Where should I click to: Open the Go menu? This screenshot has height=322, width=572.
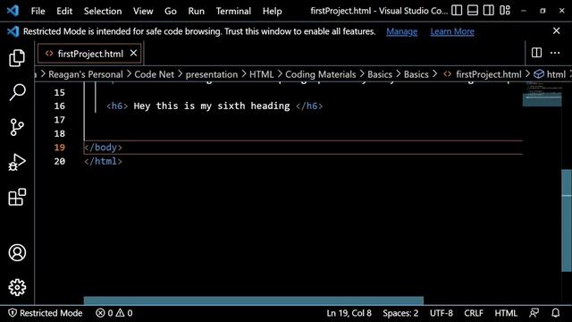pyautogui.click(x=171, y=11)
